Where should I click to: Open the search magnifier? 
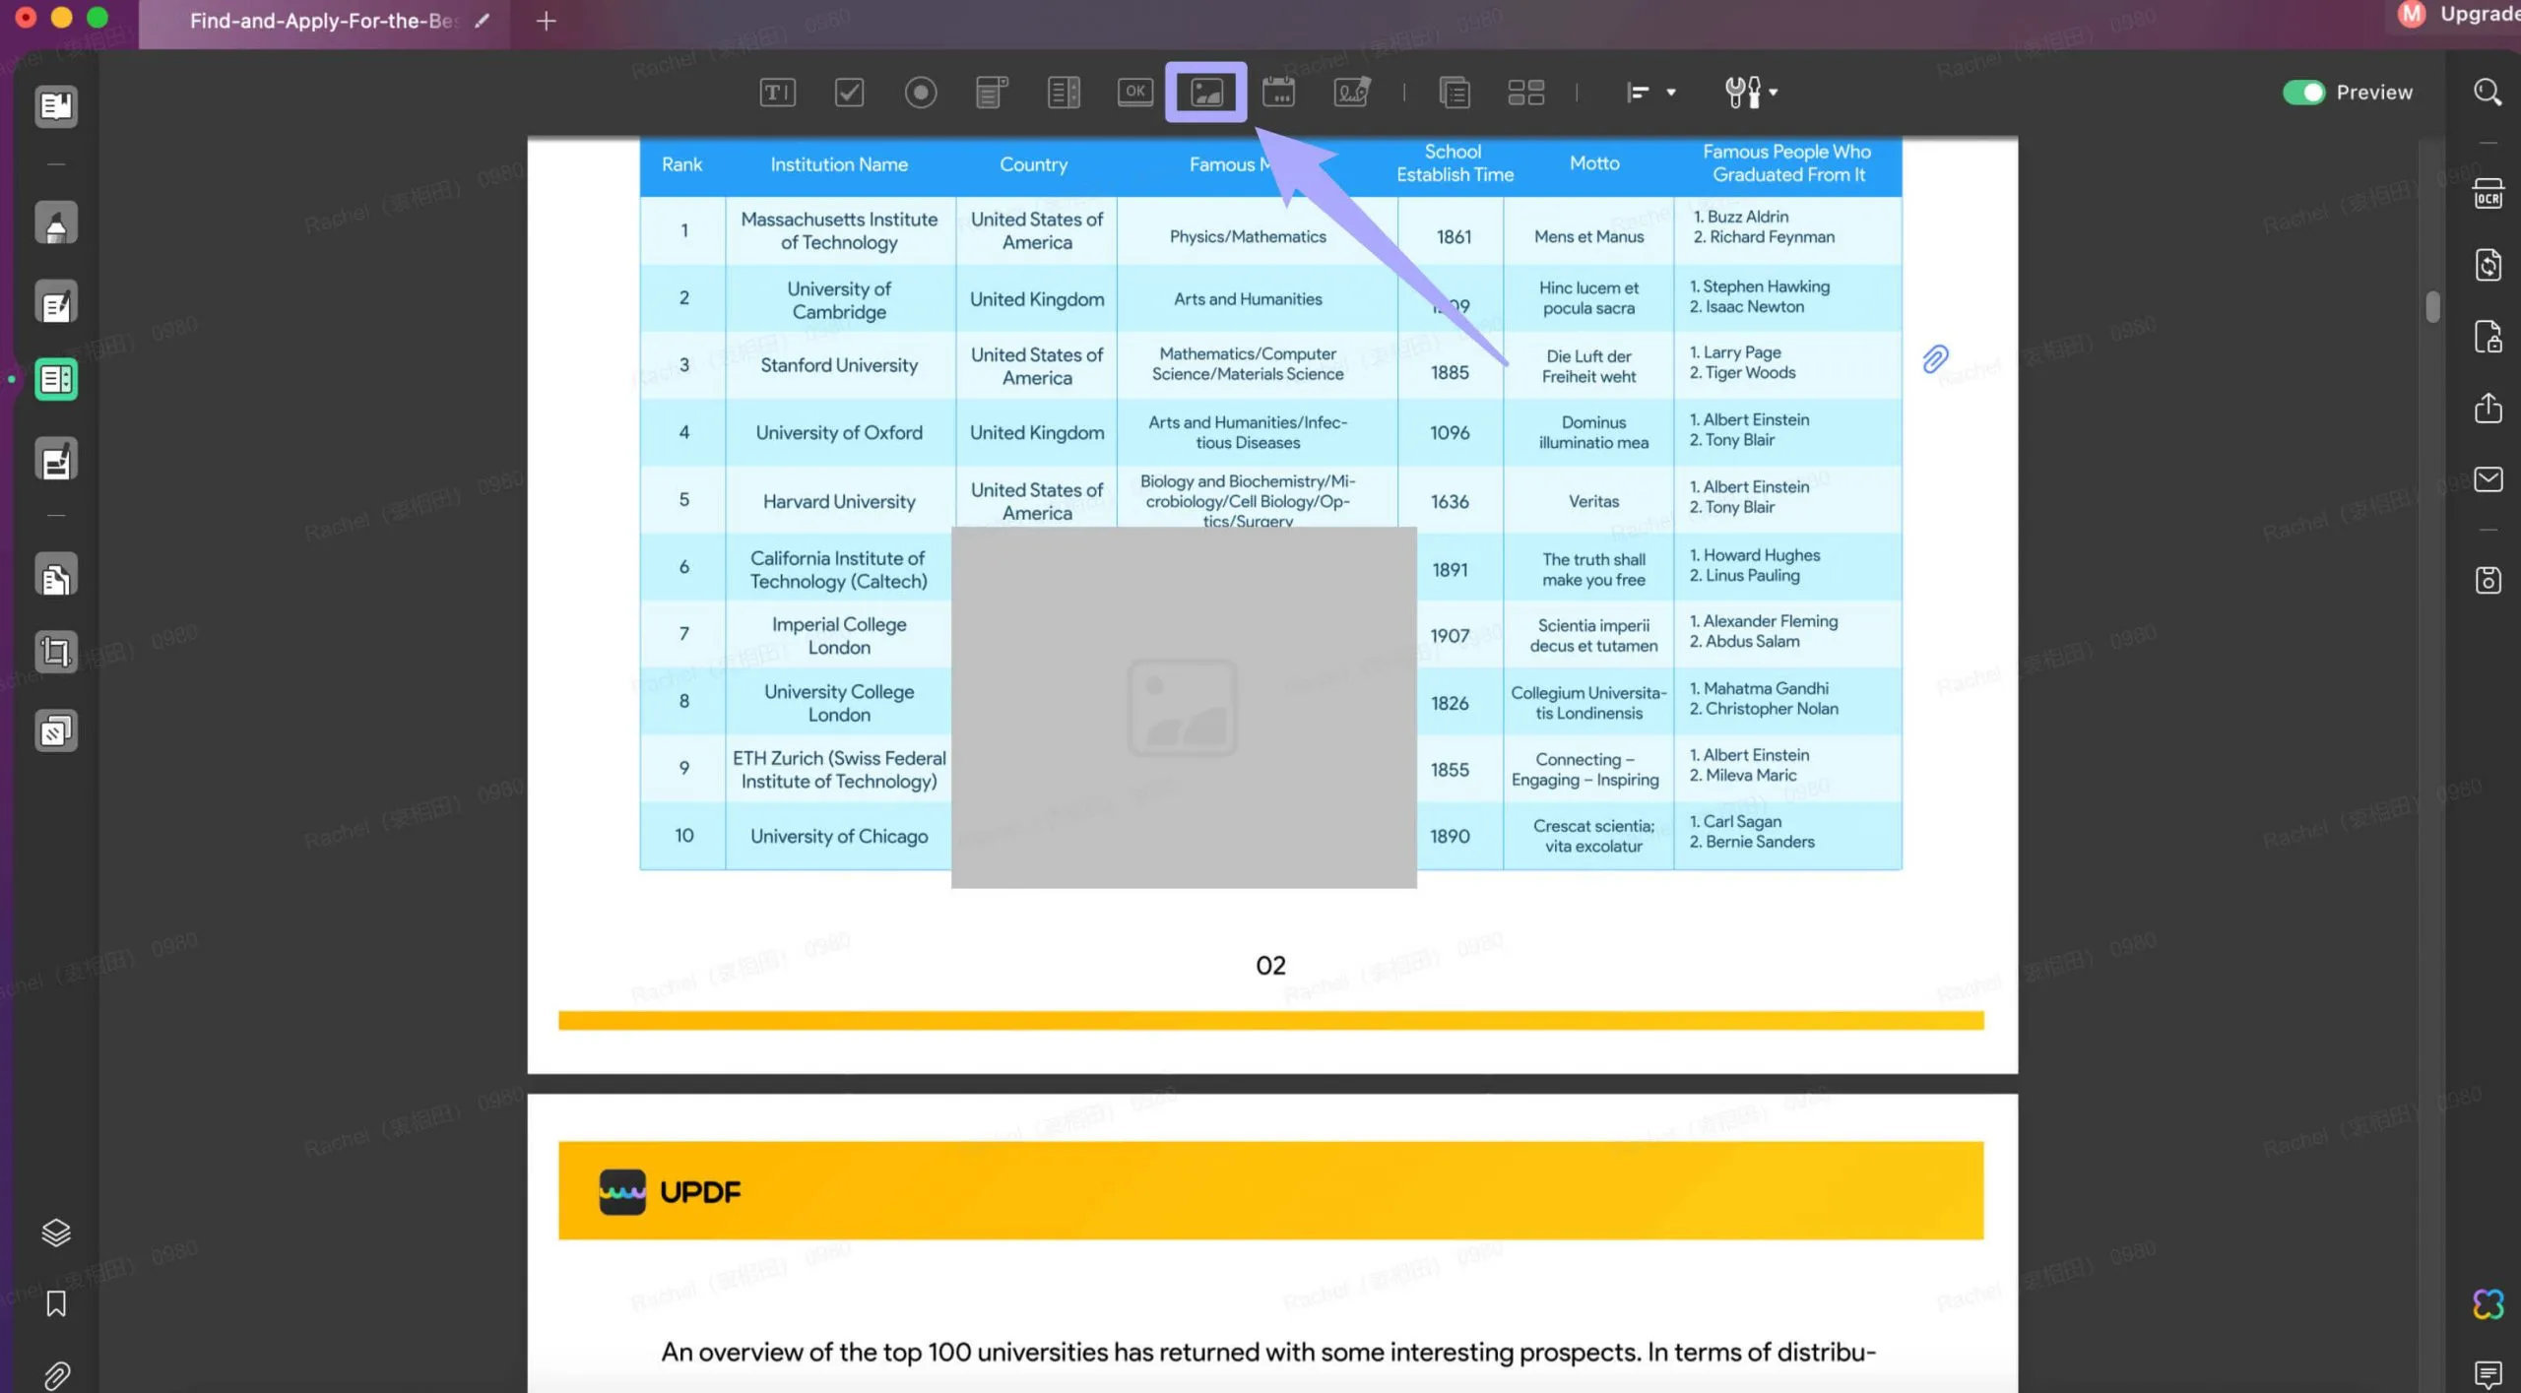click(2488, 93)
